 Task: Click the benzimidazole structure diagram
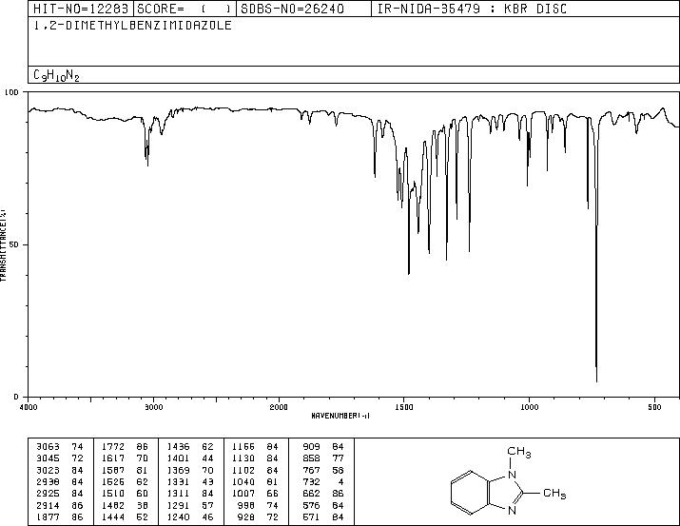[x=509, y=481]
